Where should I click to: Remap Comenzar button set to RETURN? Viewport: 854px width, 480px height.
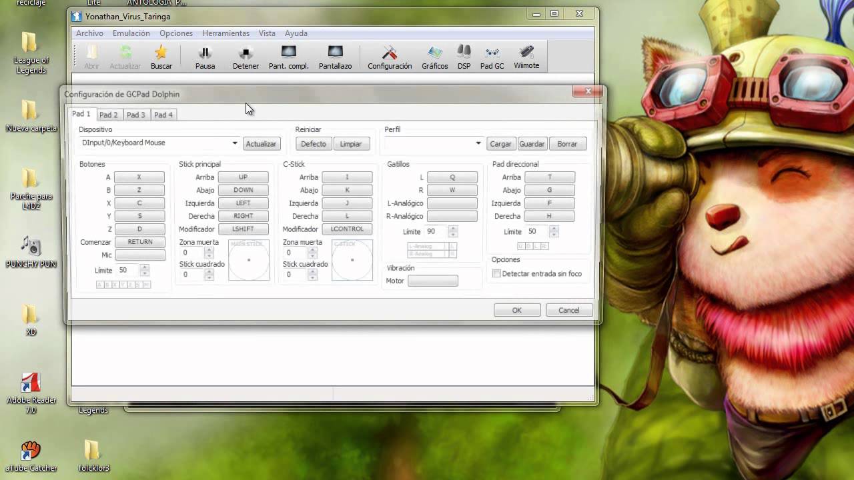pos(140,242)
